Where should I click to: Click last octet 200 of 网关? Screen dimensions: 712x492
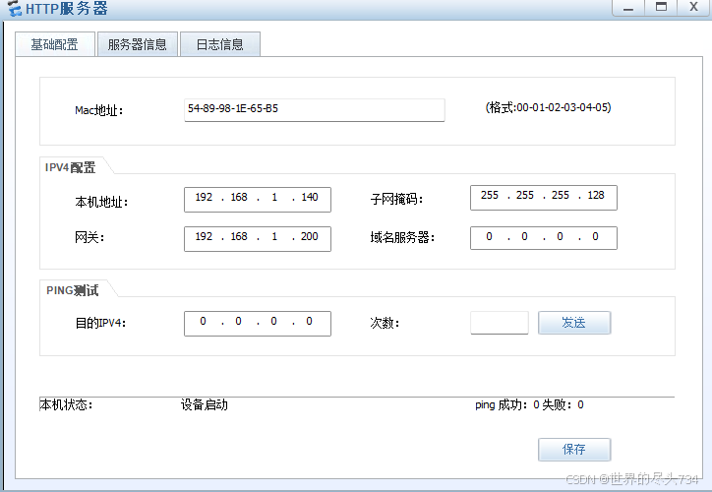309,237
